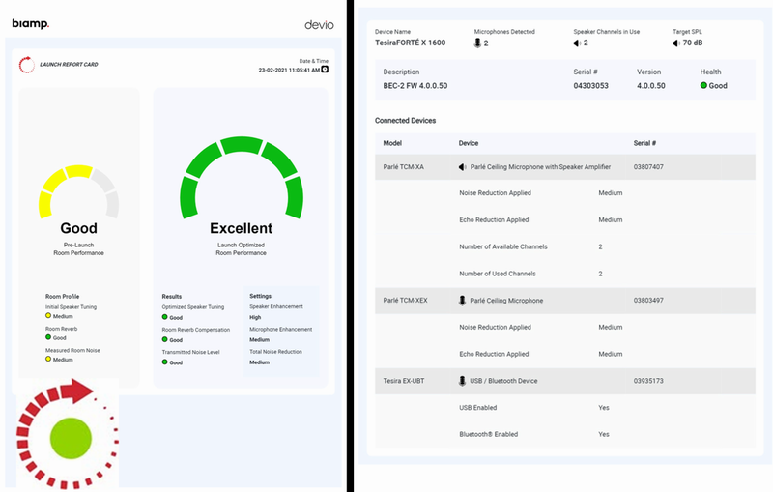Viewport: 773px width, 492px height.
Task: Click the yellow Good pre-launch gauge
Action: click(x=79, y=191)
